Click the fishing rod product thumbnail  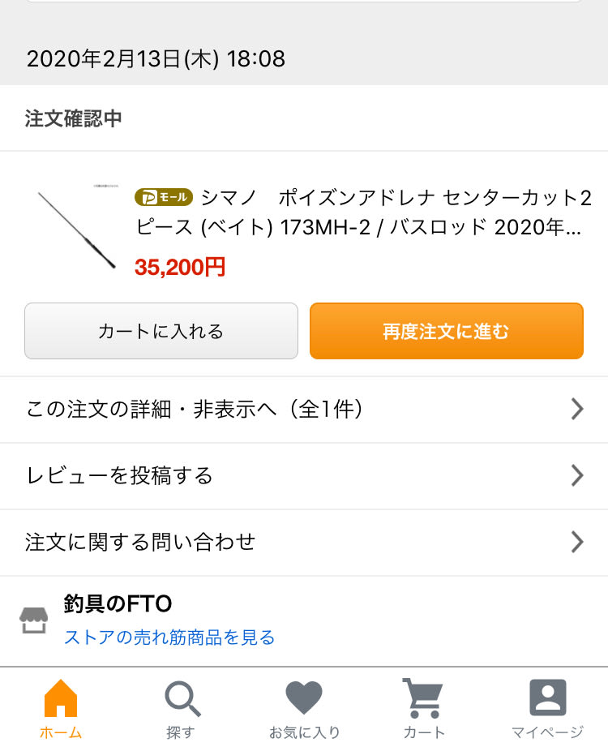(x=78, y=225)
